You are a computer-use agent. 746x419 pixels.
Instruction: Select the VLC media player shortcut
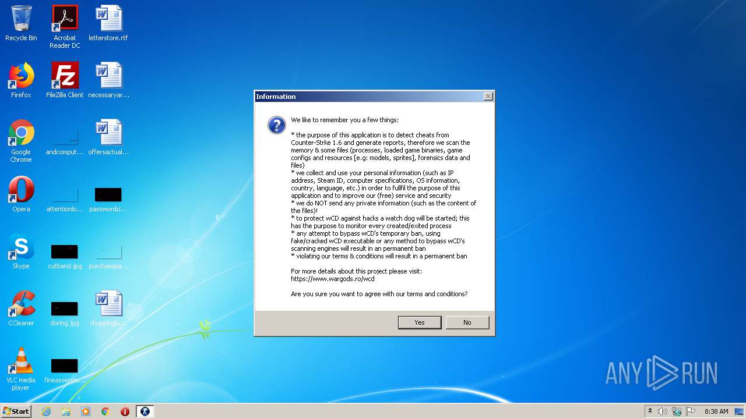point(21,369)
